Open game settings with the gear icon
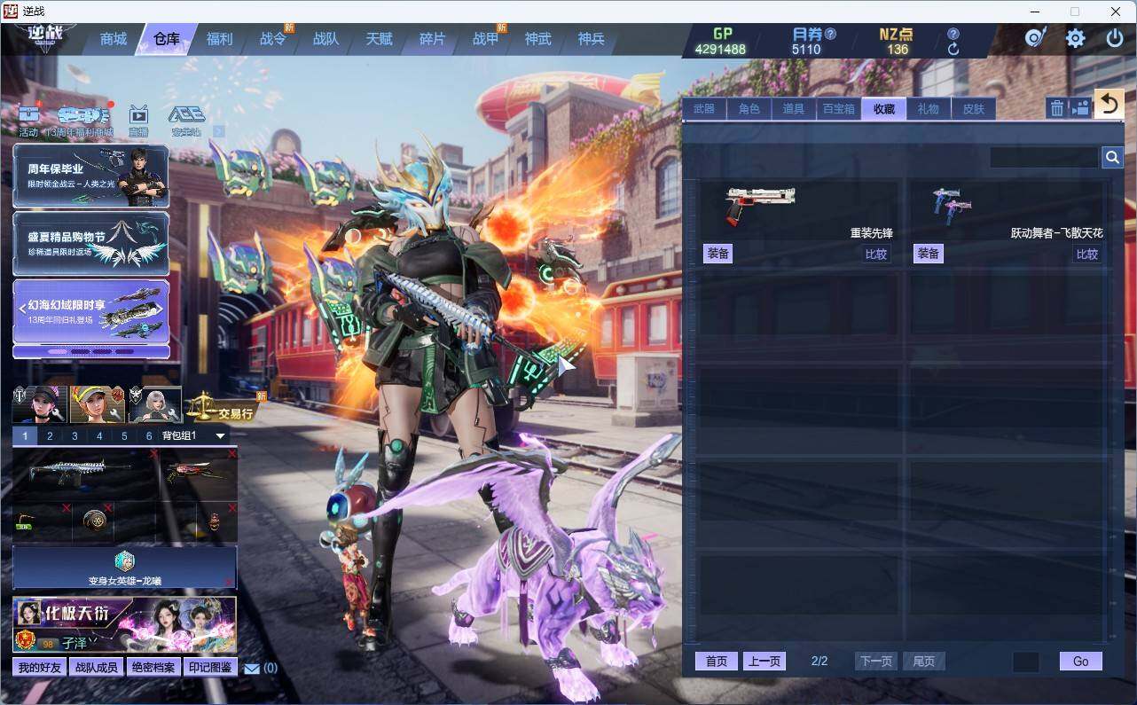Viewport: 1137px width, 705px height. click(x=1075, y=38)
